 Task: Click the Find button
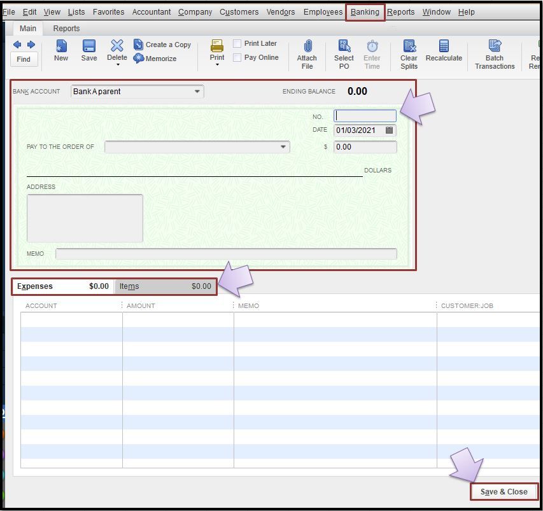(24, 59)
